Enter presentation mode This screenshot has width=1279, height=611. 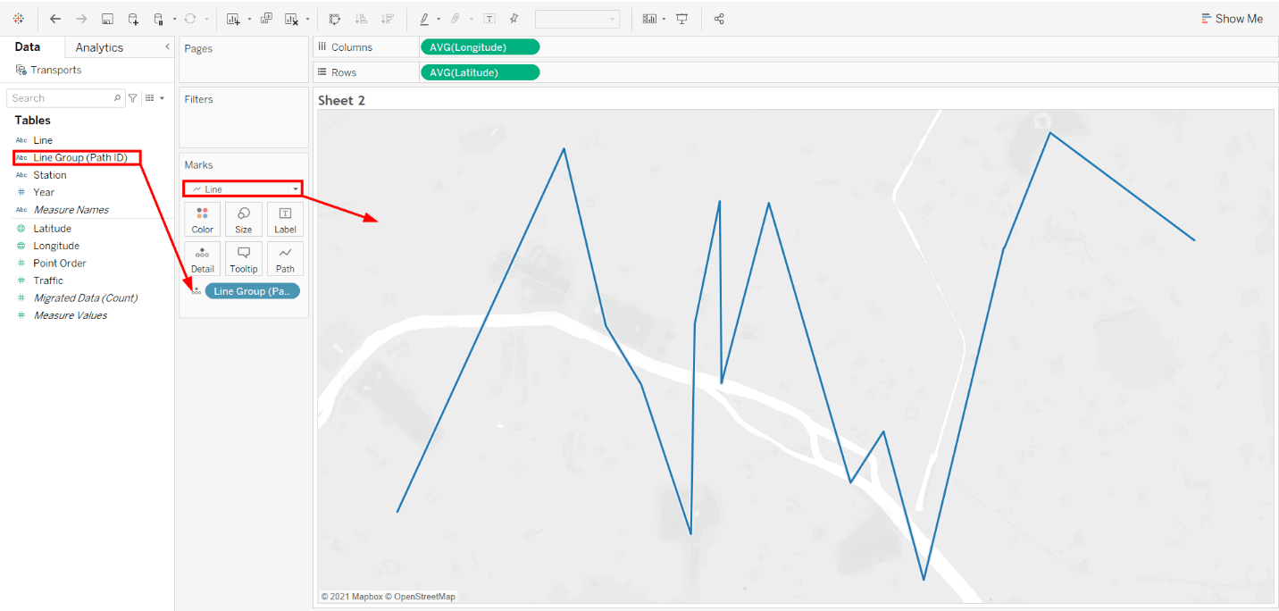tap(682, 19)
